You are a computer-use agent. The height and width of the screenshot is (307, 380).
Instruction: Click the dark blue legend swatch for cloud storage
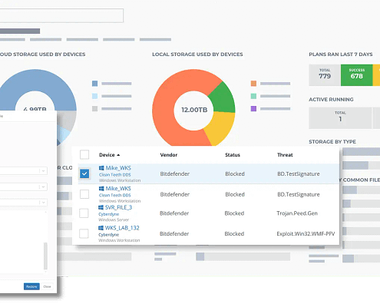(x=94, y=84)
